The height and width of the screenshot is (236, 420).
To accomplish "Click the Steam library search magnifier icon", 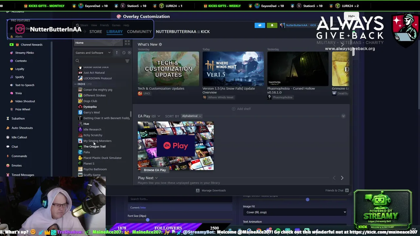I will pos(77,61).
